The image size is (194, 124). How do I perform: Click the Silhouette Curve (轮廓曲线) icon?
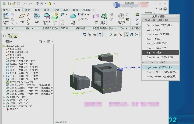pos(73,16)
